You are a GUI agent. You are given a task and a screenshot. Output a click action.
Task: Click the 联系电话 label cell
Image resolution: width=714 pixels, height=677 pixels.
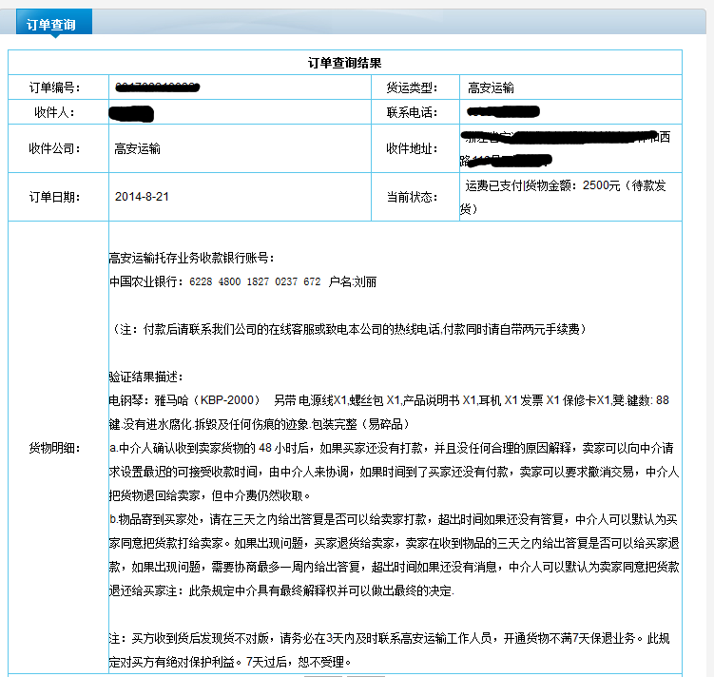[x=411, y=113]
